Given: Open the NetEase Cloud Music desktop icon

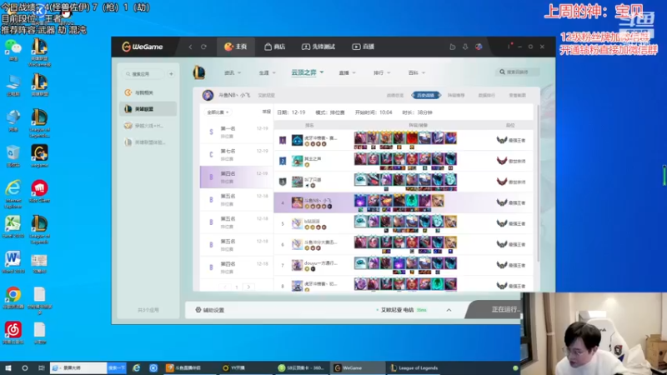Looking at the screenshot, I should [x=13, y=332].
